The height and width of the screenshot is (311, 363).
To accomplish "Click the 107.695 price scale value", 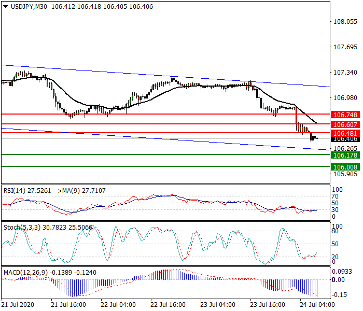I will point(345,47).
